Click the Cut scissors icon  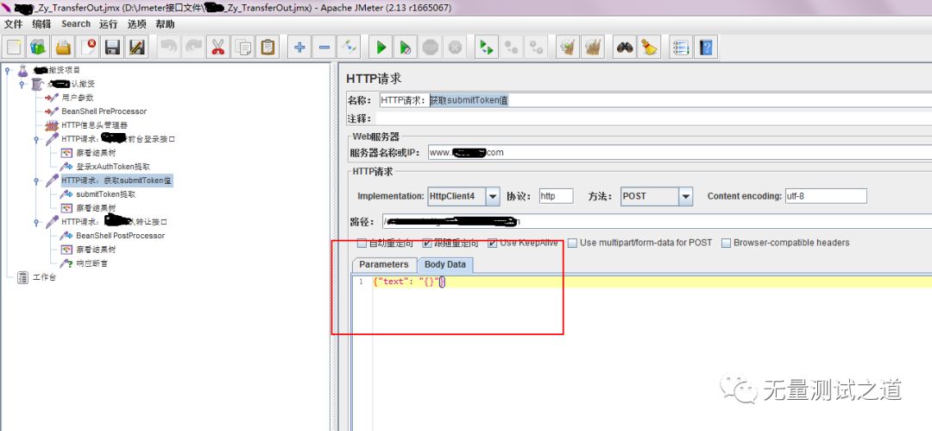pyautogui.click(x=218, y=47)
